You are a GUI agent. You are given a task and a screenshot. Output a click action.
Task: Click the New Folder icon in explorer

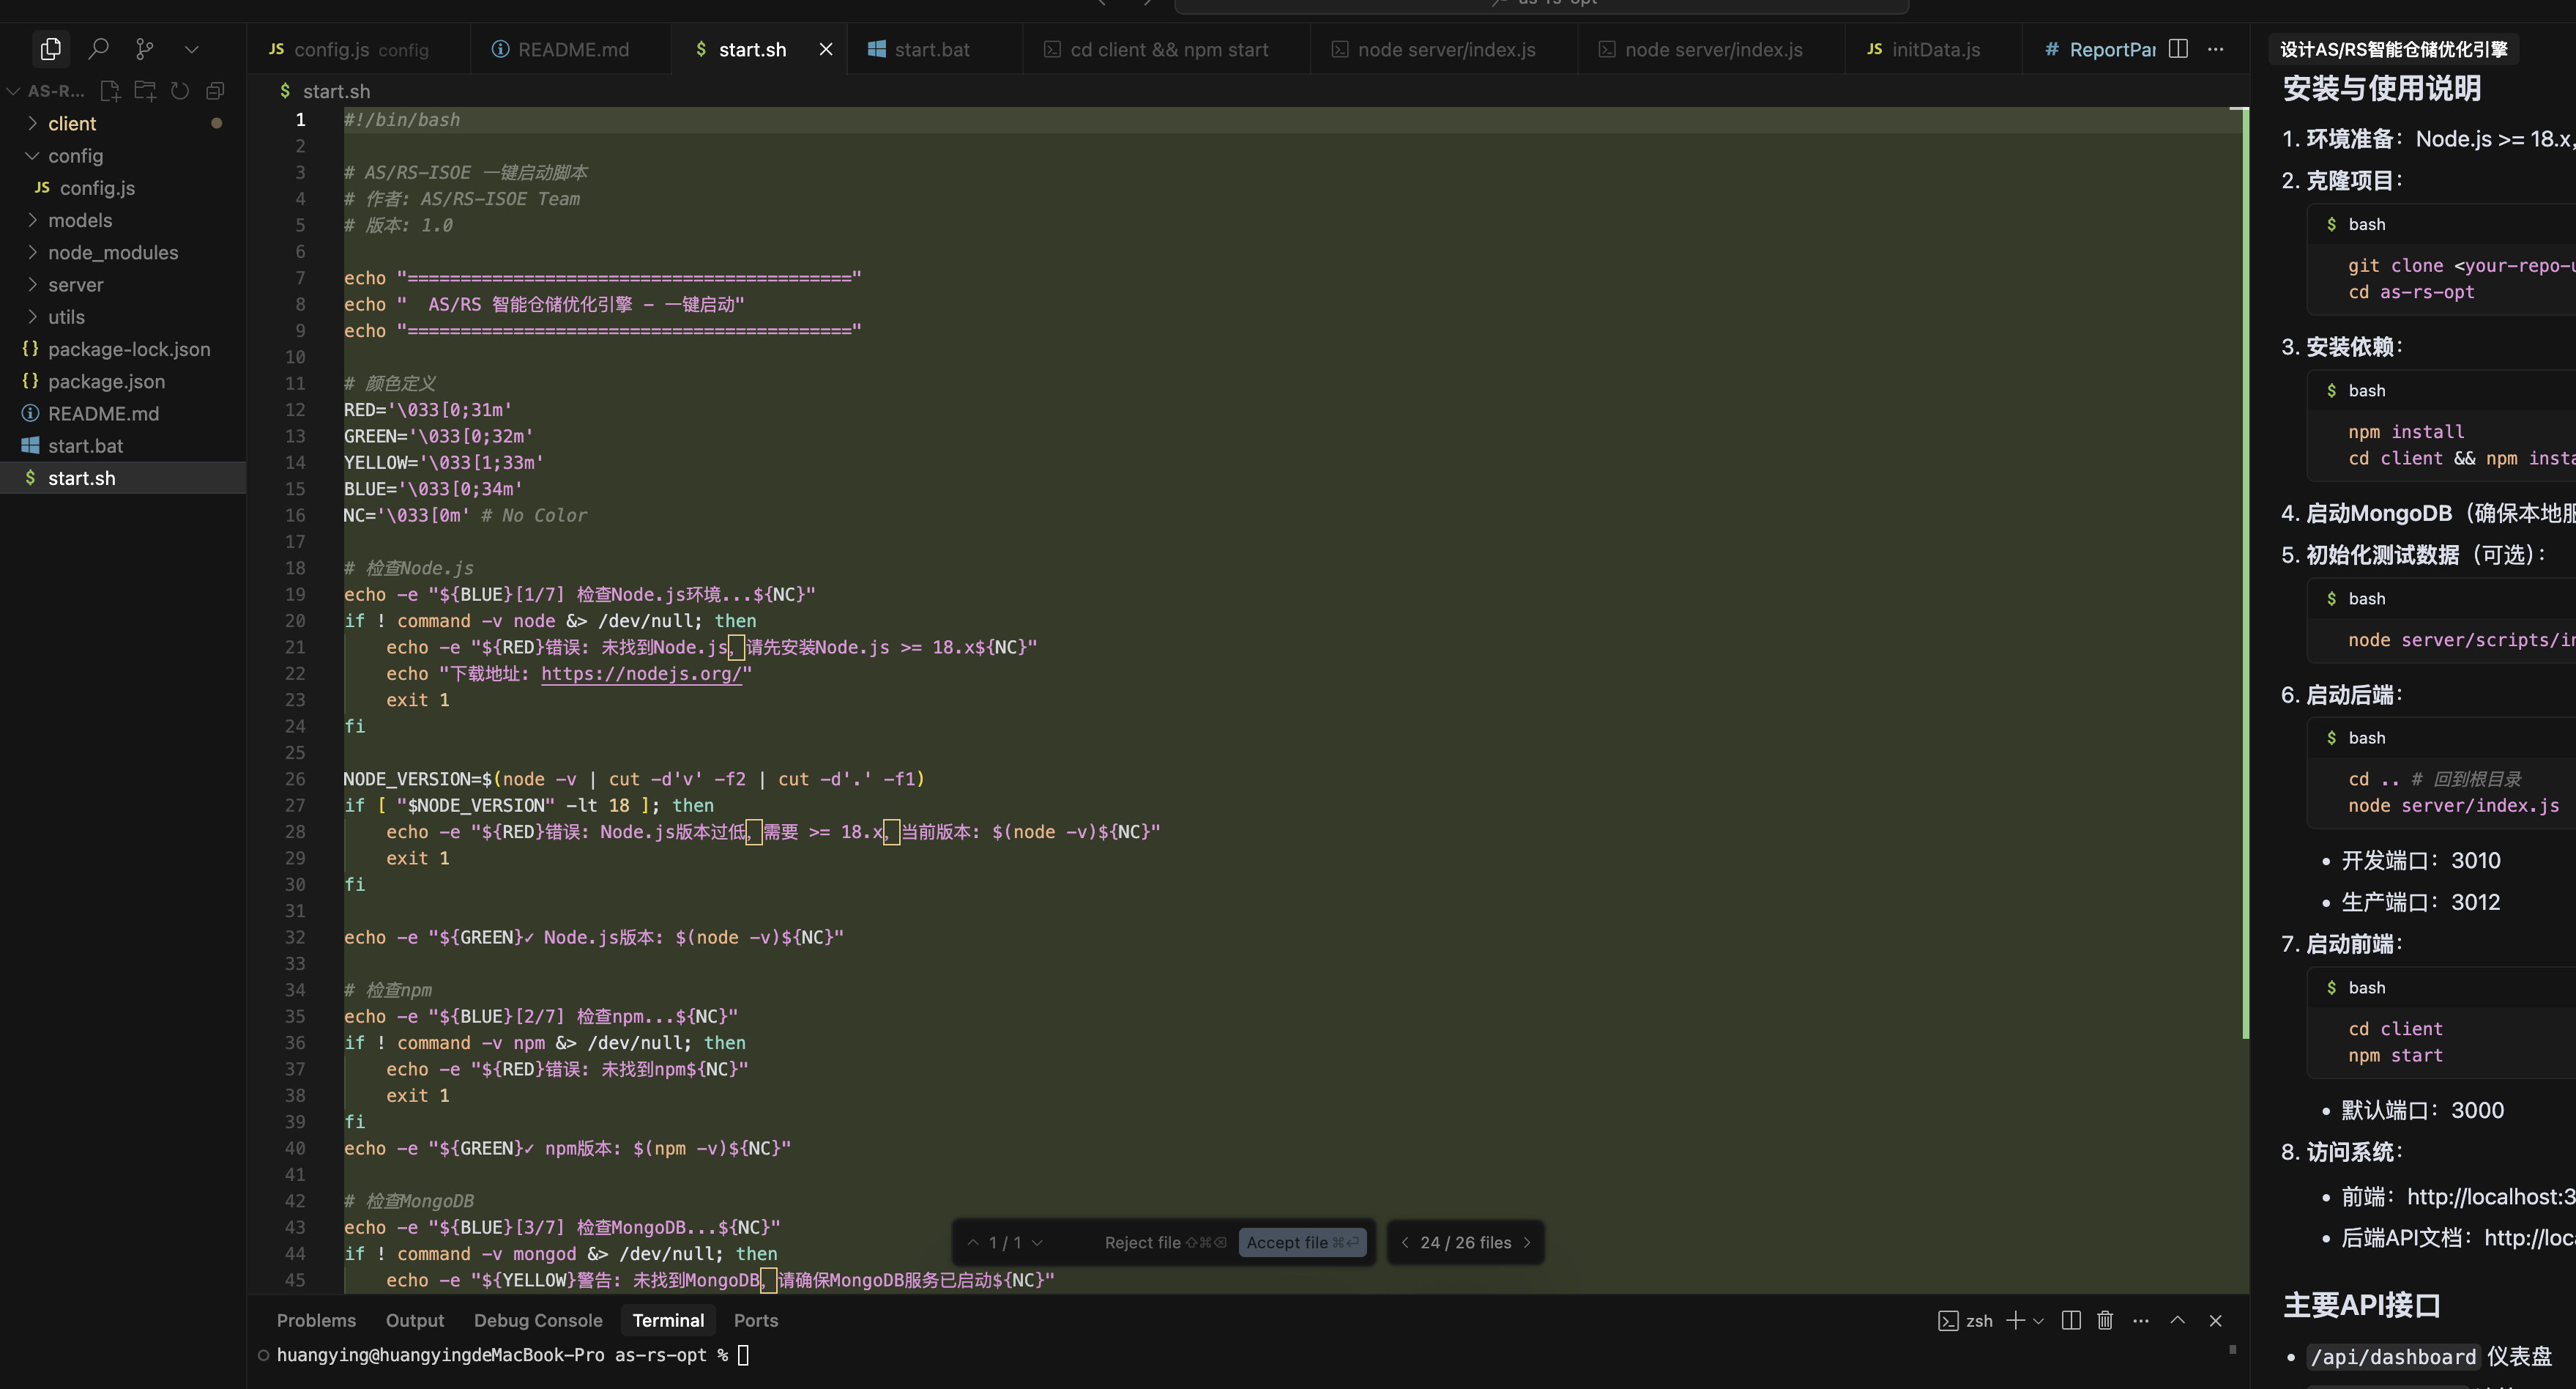[x=145, y=91]
